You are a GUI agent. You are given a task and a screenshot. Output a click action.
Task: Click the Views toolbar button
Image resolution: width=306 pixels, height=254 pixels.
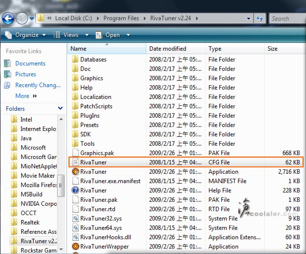[x=67, y=35]
